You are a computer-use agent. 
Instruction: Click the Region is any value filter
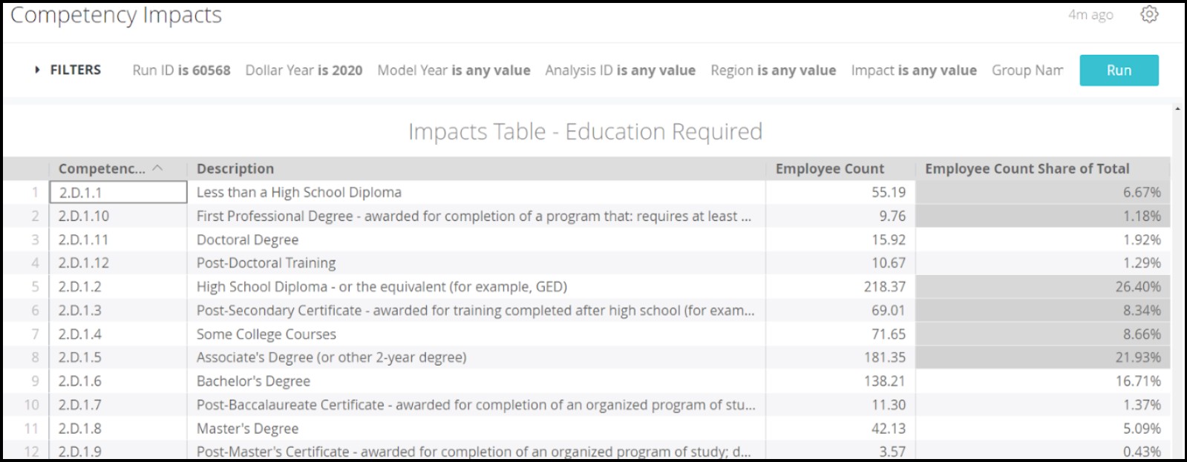coord(773,70)
